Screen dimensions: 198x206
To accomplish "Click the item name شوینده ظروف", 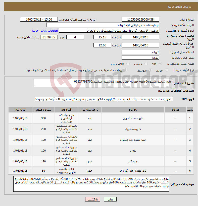I will point(133,129).
